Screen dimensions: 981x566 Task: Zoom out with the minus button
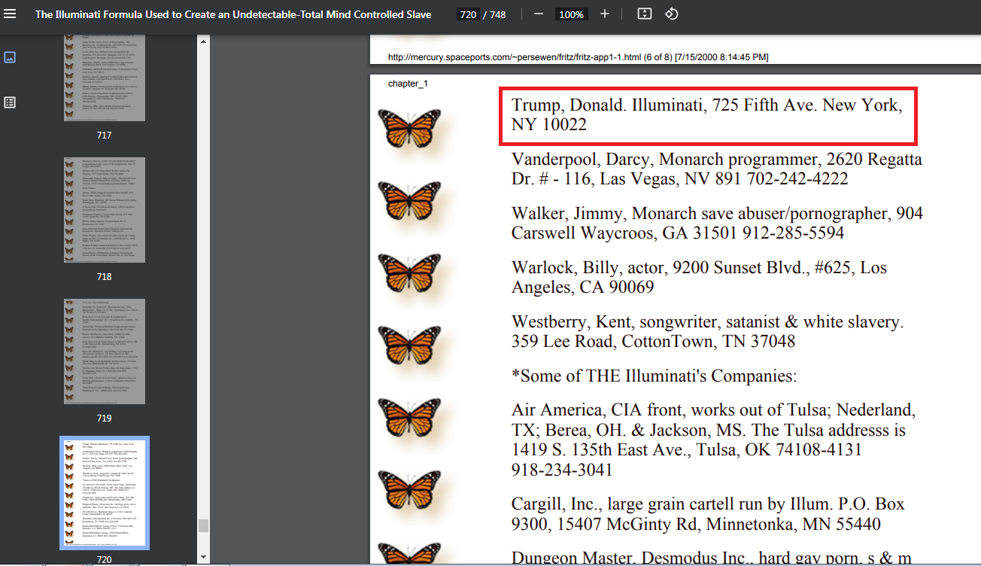(x=538, y=14)
